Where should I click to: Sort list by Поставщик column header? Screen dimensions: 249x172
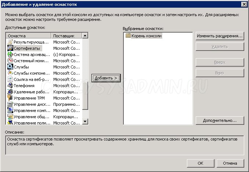pos(66,36)
